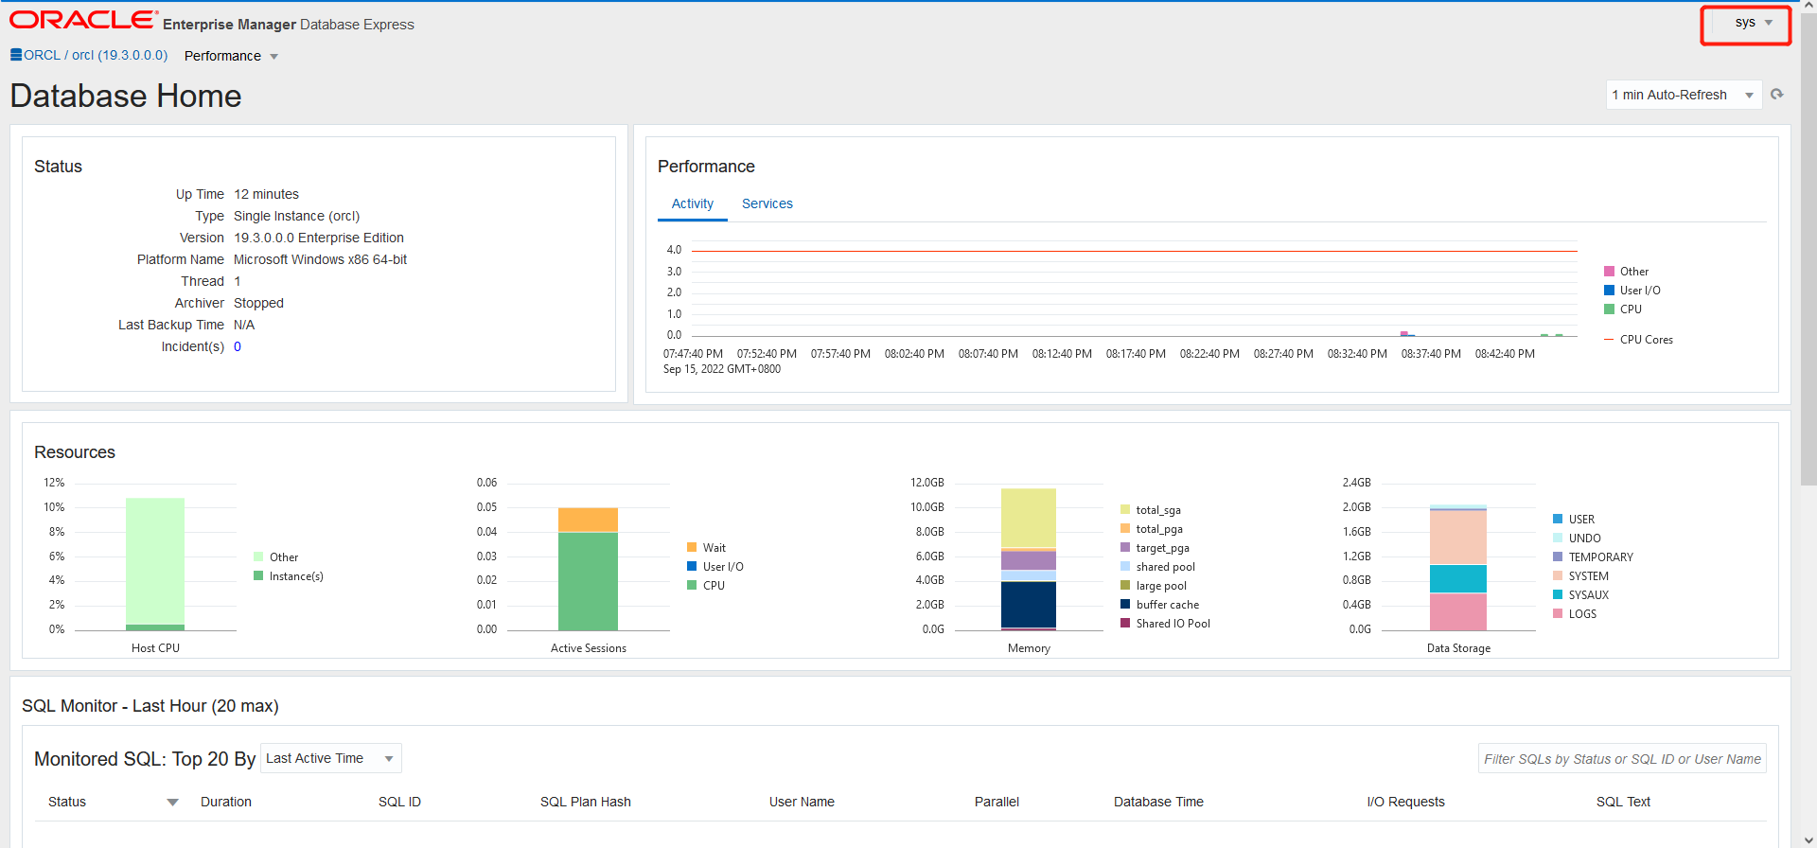Click the Version 19.3.0.0.0 Enterprise Edition text
This screenshot has width=1817, height=848.
319,238
